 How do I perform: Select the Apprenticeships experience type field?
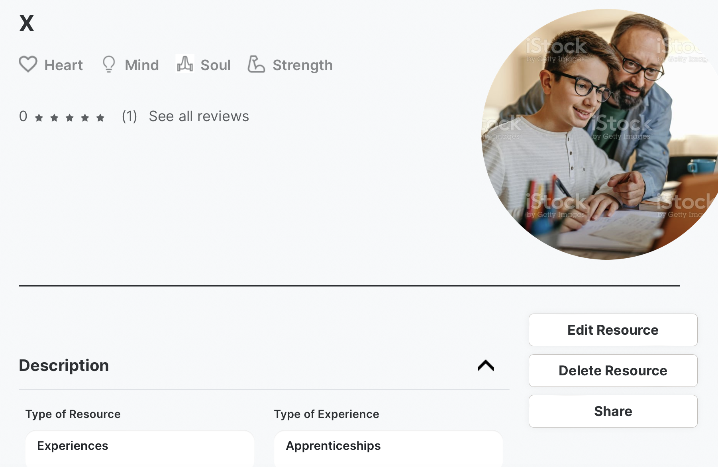click(388, 446)
